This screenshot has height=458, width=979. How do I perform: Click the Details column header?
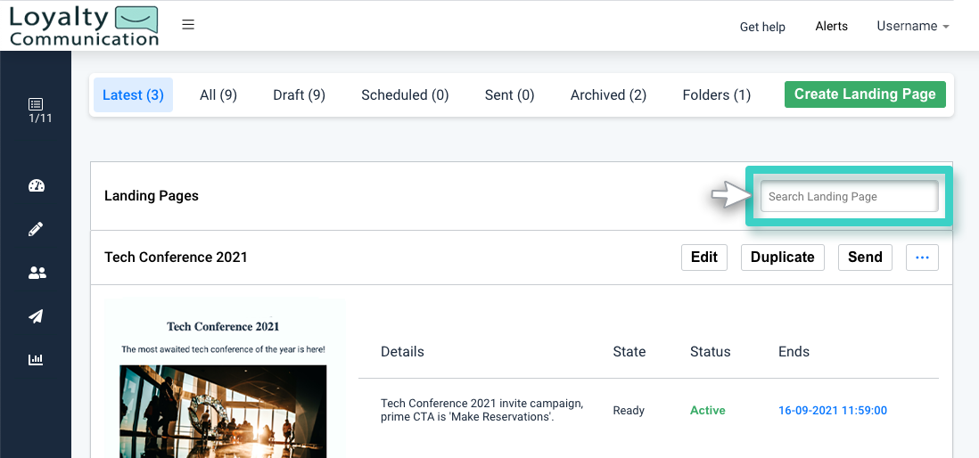click(x=402, y=352)
